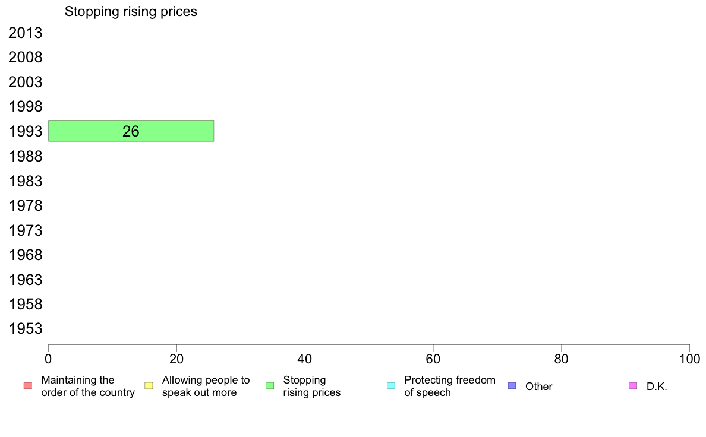
Task: Click the 'Stopping rising prices' chart title
Action: (131, 11)
